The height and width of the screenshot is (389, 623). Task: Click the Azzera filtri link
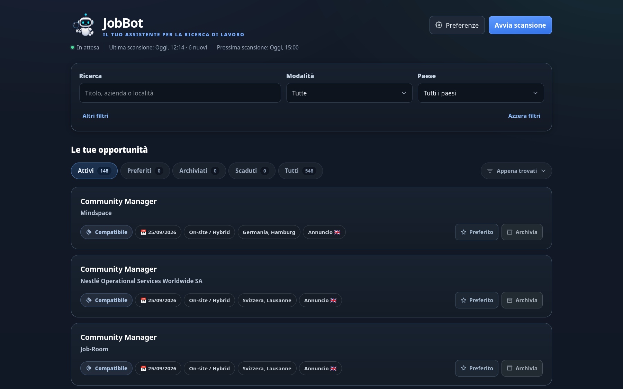(x=524, y=116)
